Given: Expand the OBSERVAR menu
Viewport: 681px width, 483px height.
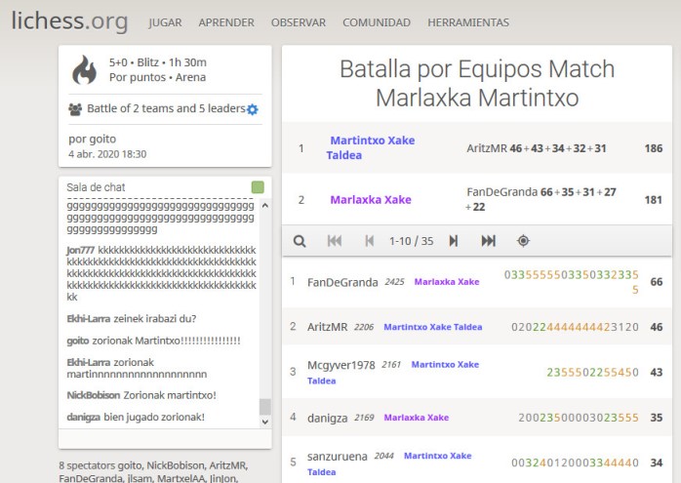Looking at the screenshot, I should pos(299,22).
